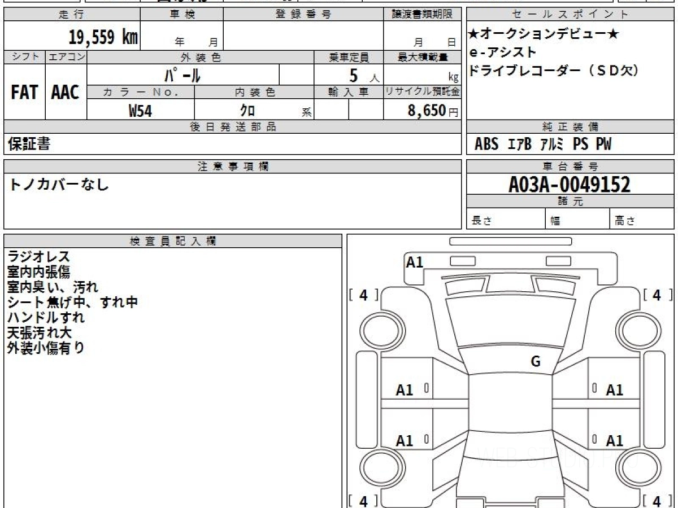The image size is (678, 508).
Task: Select the A1 mark on the lower-left door
Action: [405, 440]
